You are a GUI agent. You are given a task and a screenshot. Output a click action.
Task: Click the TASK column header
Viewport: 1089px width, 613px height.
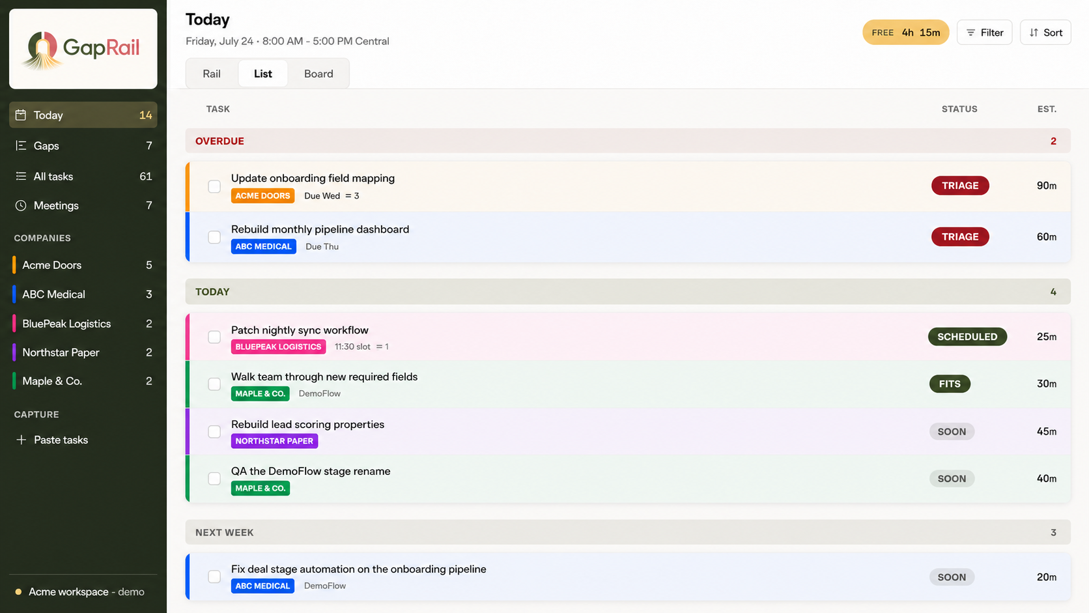(x=218, y=109)
